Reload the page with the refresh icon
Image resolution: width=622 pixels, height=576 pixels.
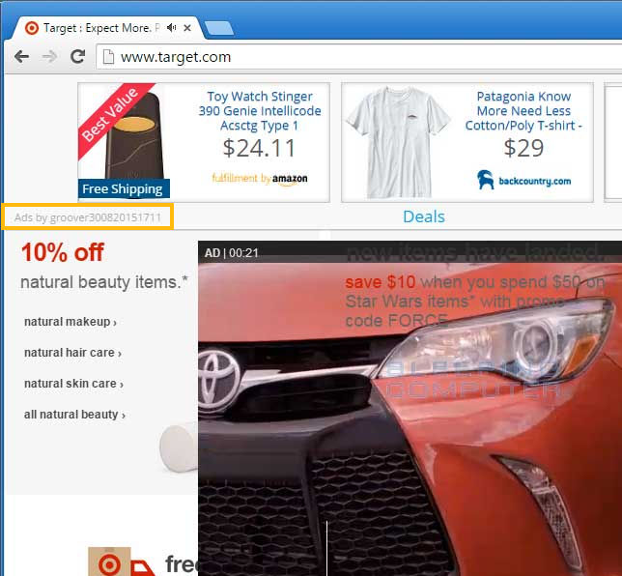pos(77,56)
